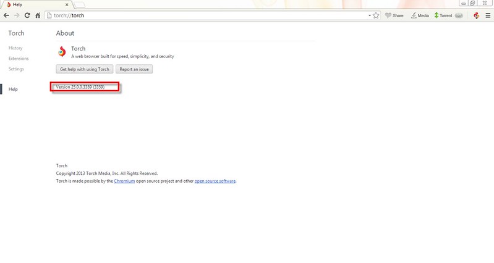Open a new tab
Screen dimensions: 494x263
coord(79,5)
